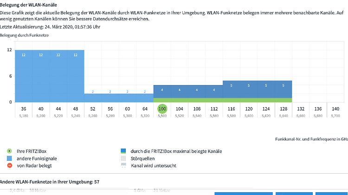Click the leftmost blue button at bottom

click(x=243, y=193)
